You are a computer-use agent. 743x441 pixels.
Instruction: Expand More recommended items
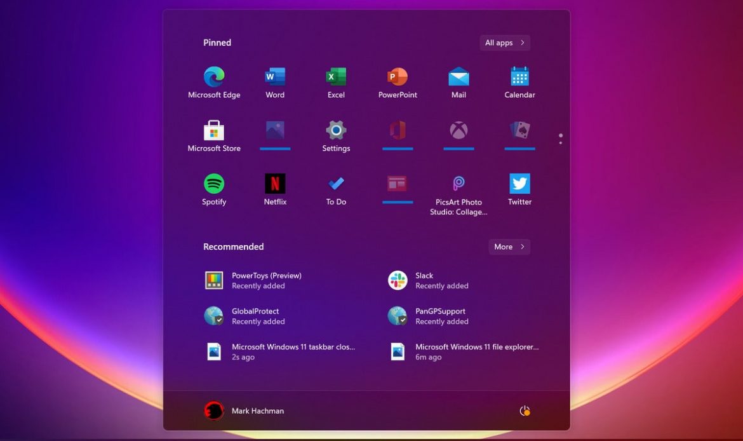[509, 247]
